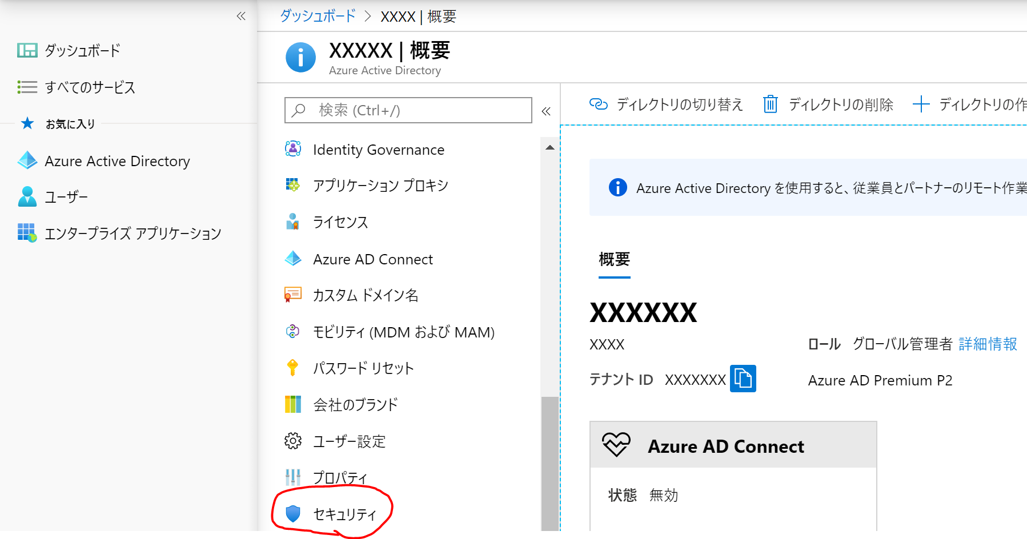This screenshot has width=1027, height=539.
Task: Click the テナント ID value XXXXXXX
Action: tap(695, 380)
